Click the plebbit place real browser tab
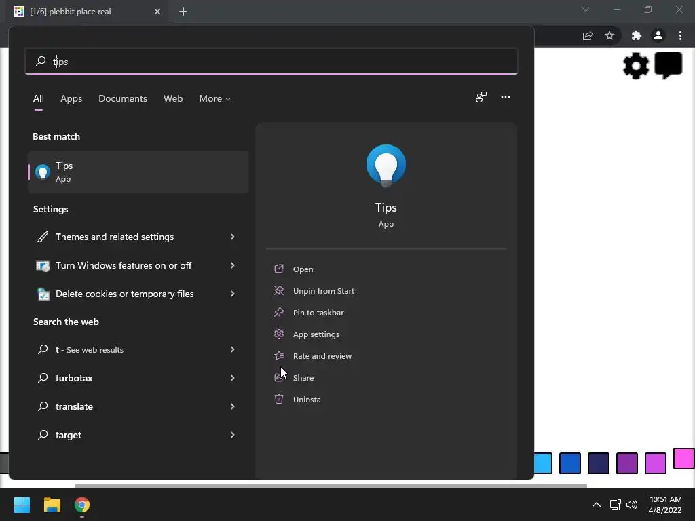This screenshot has width=695, height=521. click(x=88, y=12)
